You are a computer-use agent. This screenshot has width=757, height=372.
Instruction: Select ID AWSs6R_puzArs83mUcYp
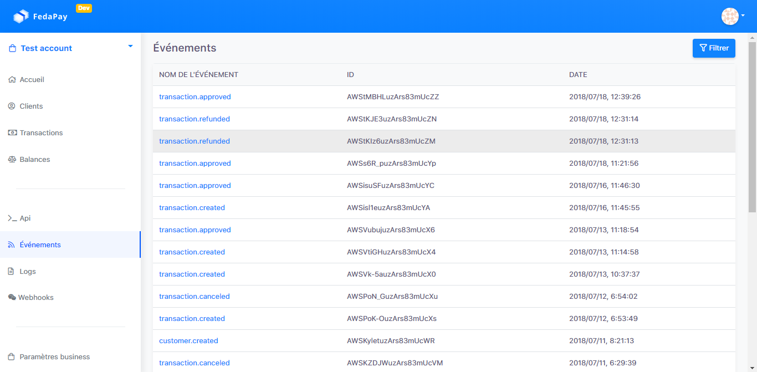[391, 163]
